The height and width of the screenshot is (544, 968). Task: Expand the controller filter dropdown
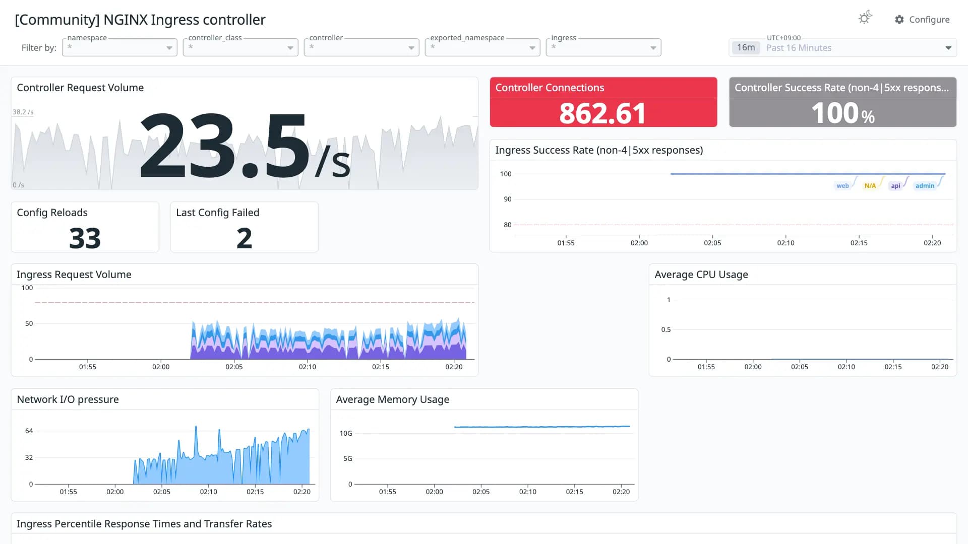point(361,47)
